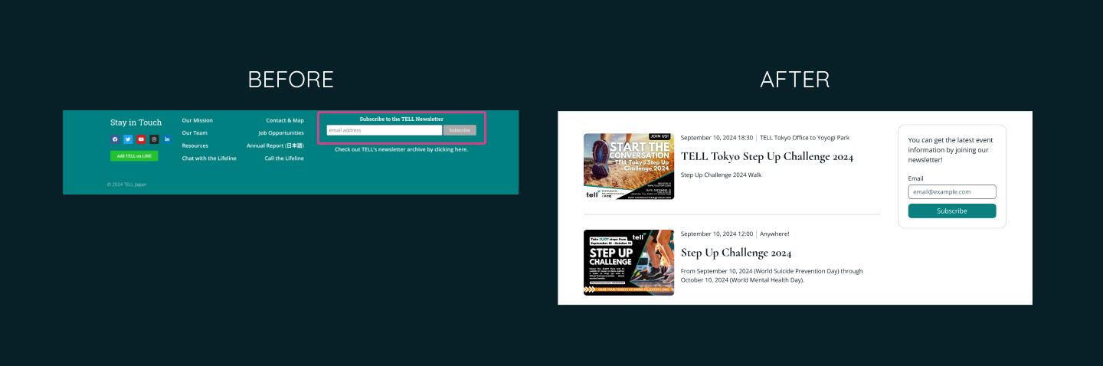Click the BEFORE heading label

291,80
